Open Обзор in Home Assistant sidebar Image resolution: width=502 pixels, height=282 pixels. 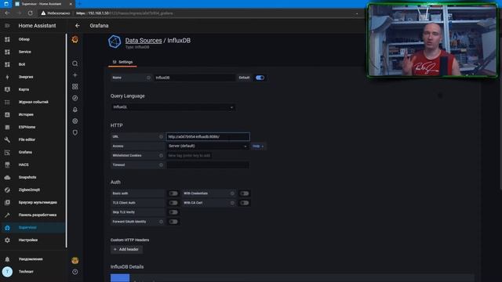(x=33, y=39)
